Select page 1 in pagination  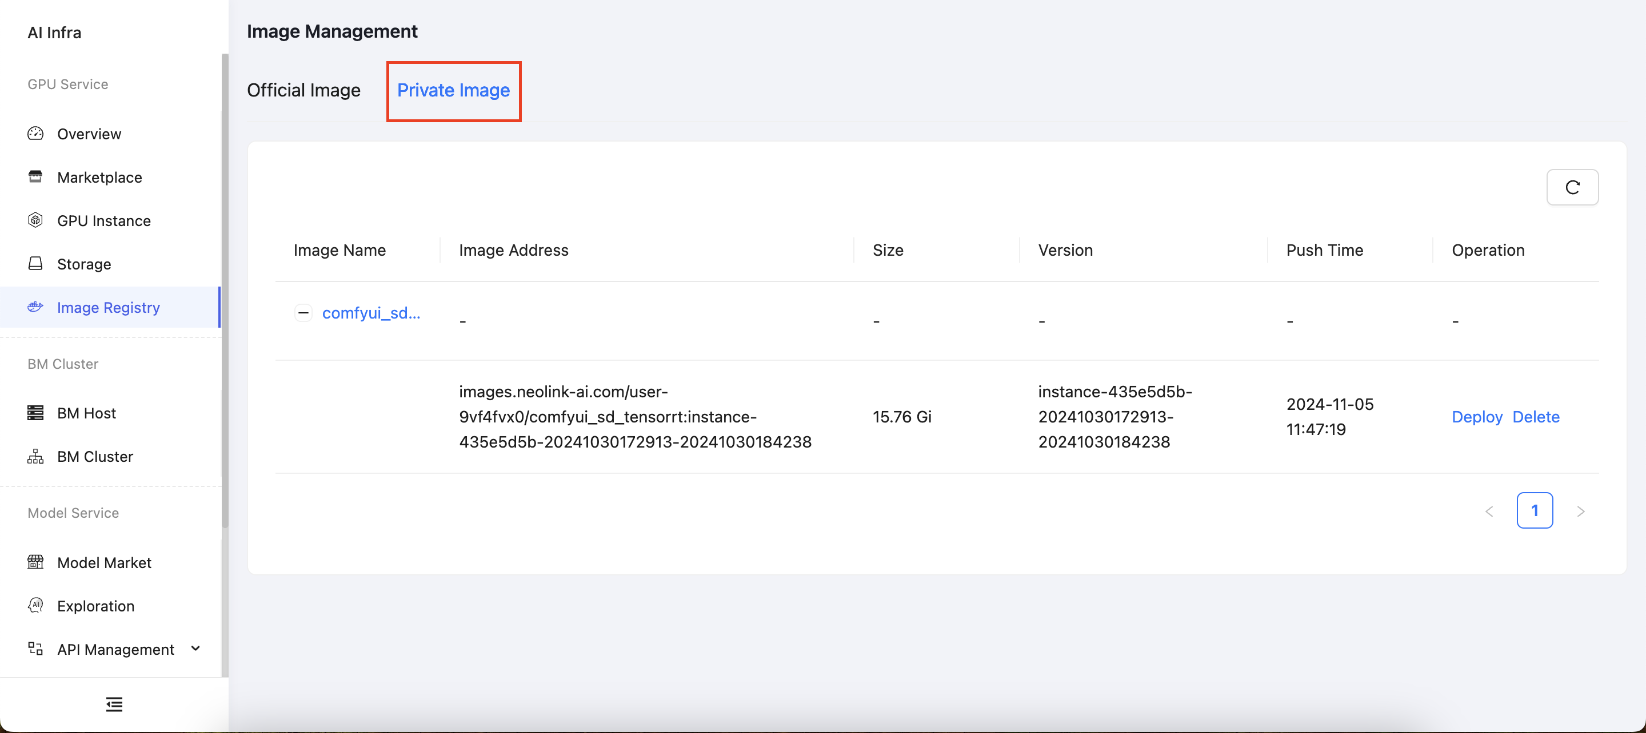coord(1535,510)
